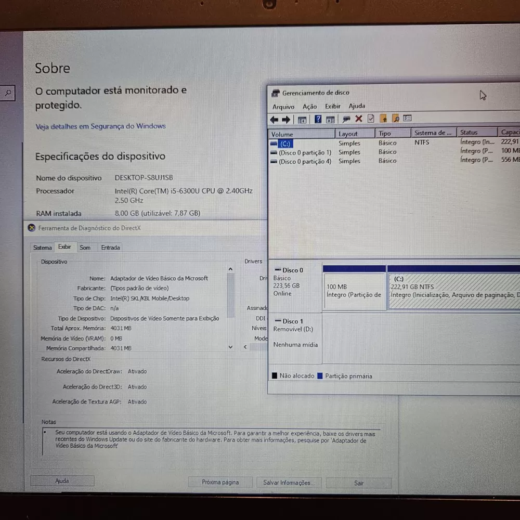The width and height of the screenshot is (520, 520).
Task: Click the left scroll arrow in Drivers panel
Action: coord(245,347)
